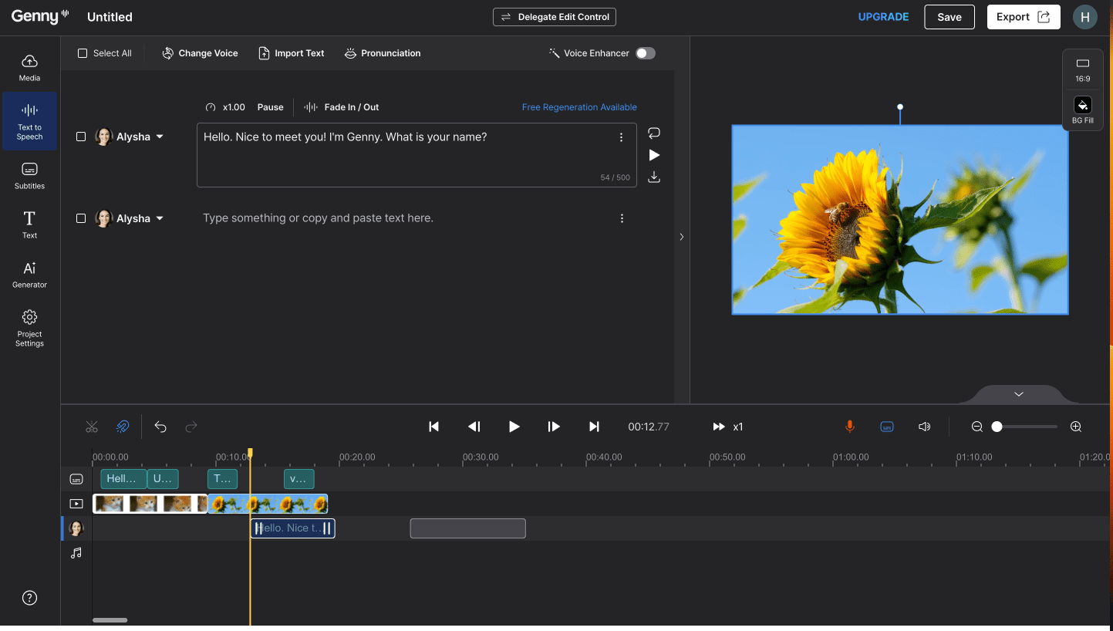
Task: Select the sunflower video clip on the timeline
Action: [x=268, y=503]
